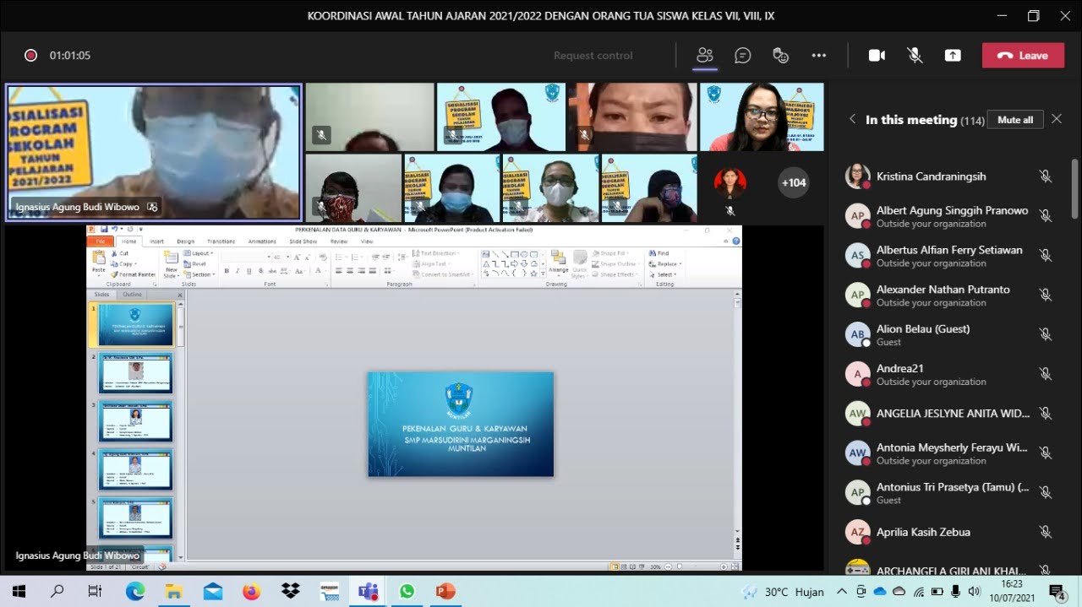Toggle the camera on or off
The height and width of the screenshot is (607, 1082).
click(877, 56)
